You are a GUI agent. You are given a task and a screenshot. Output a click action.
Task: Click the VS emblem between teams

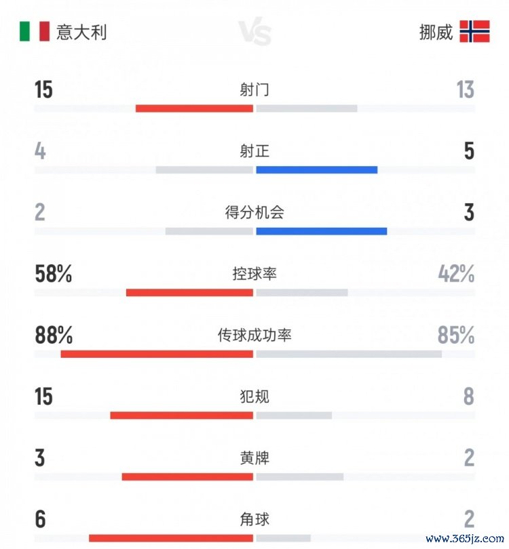coord(254,33)
